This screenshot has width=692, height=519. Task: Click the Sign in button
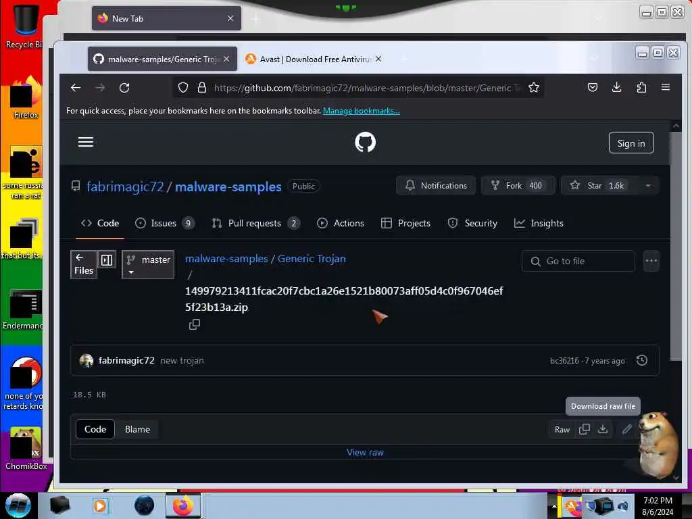(x=631, y=143)
